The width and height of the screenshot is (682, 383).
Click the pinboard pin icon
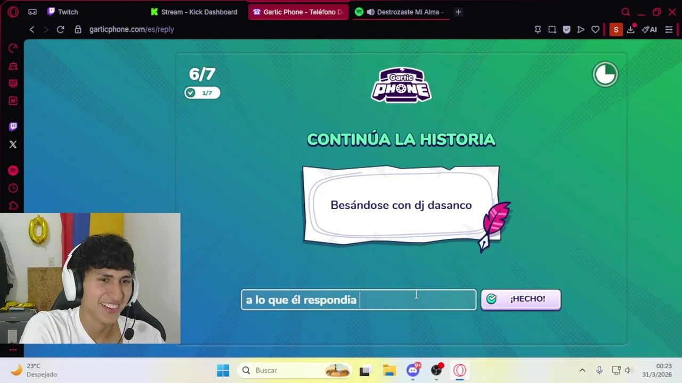(538, 30)
